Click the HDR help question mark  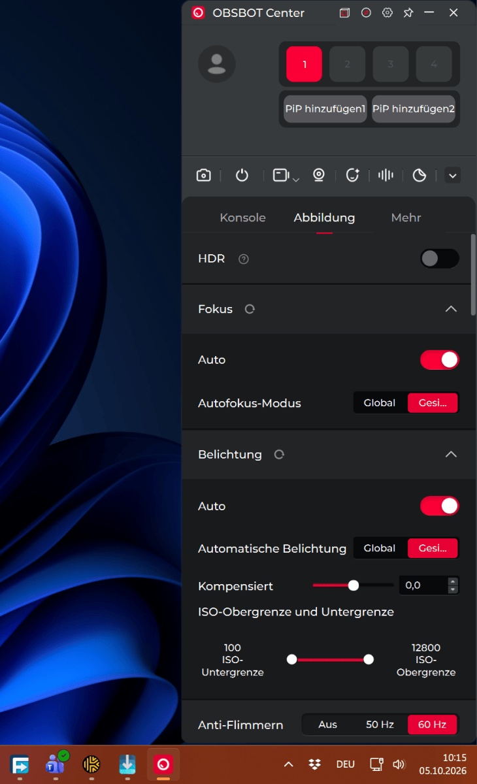[x=244, y=259]
